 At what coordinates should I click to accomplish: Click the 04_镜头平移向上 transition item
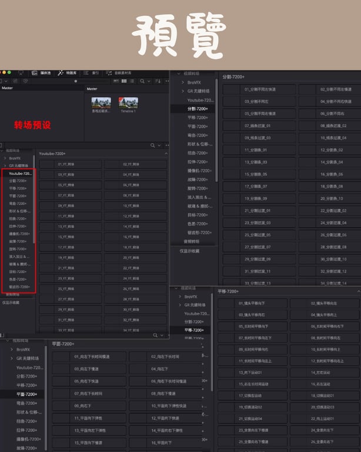point(325,315)
